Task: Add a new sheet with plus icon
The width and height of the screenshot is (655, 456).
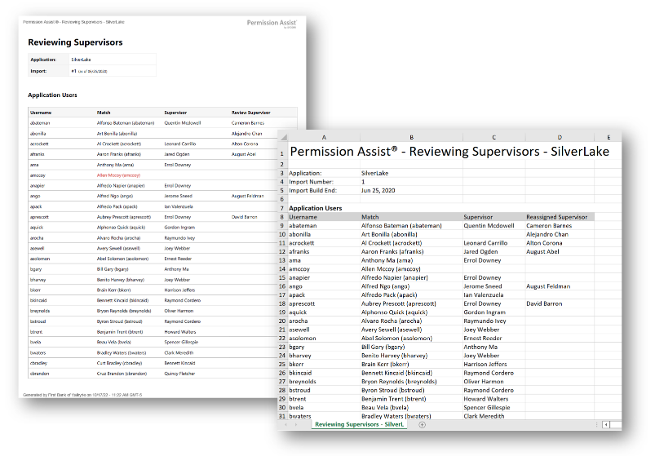Action: (x=422, y=424)
